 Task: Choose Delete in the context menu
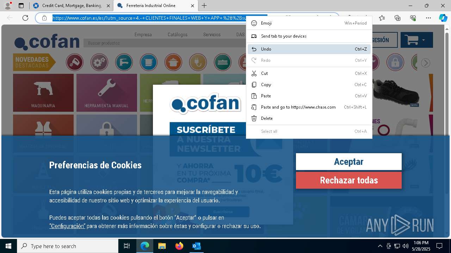309,118
